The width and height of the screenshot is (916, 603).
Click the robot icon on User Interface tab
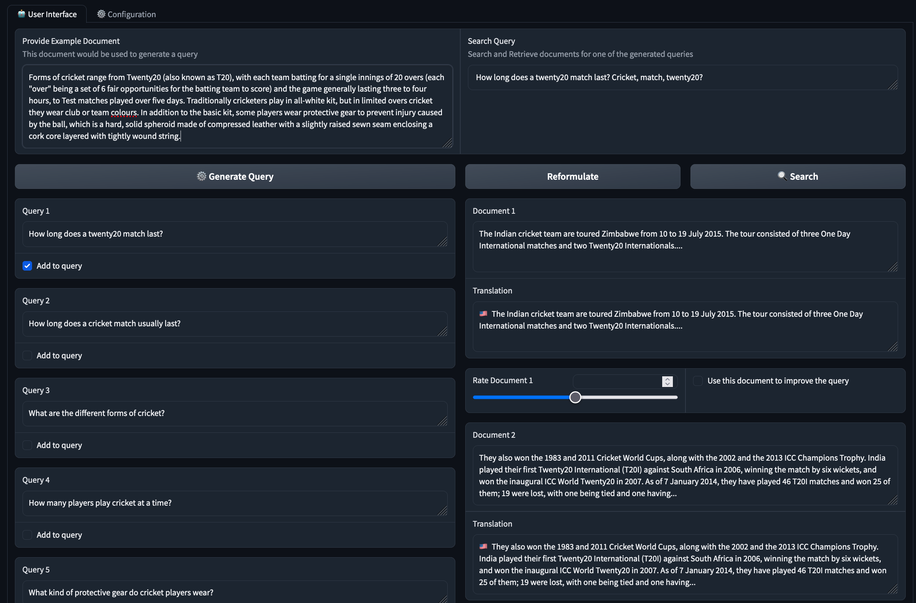(21, 14)
